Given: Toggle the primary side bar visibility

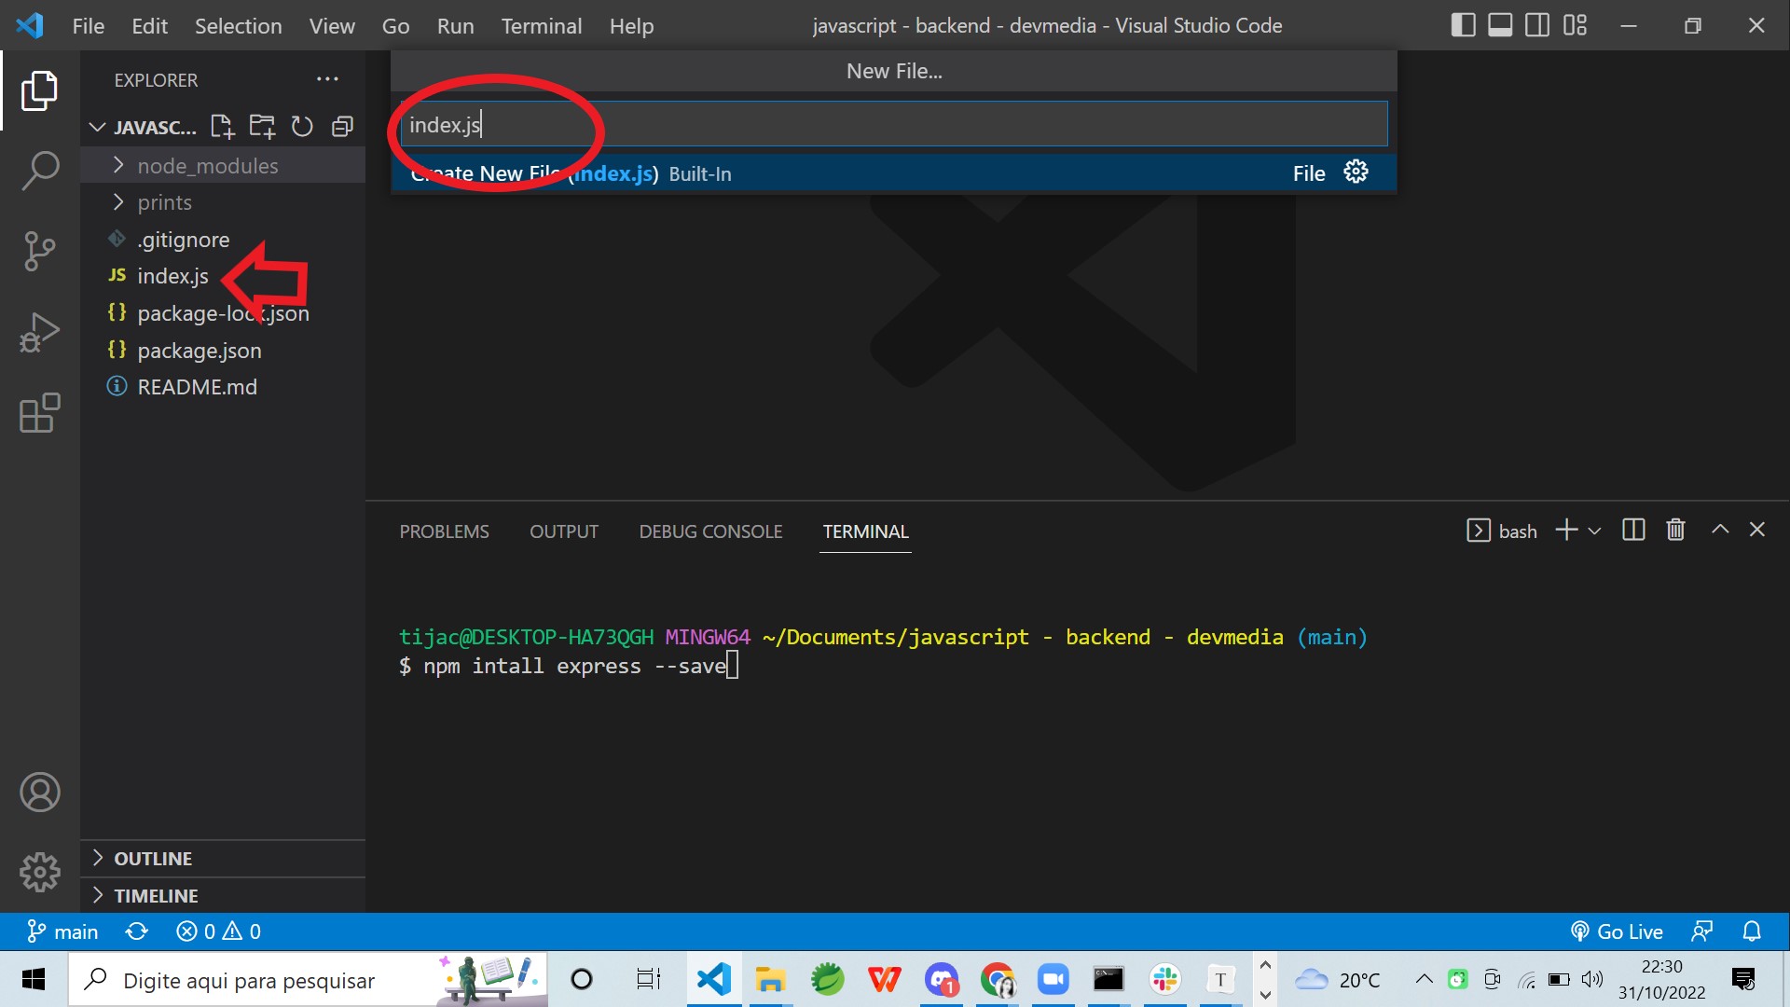Looking at the screenshot, I should coord(1463,25).
